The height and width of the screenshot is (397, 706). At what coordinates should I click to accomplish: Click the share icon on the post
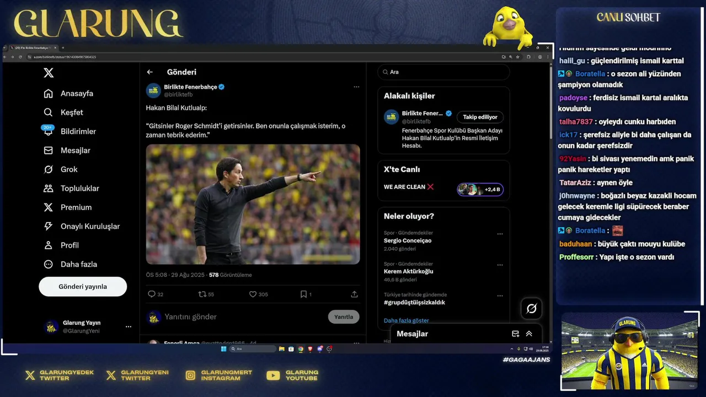point(354,294)
